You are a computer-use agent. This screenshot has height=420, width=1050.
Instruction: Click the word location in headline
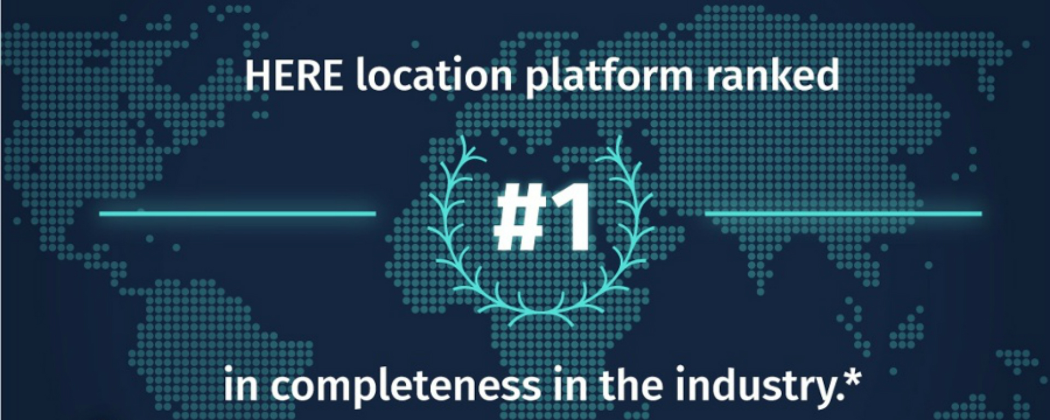434,75
